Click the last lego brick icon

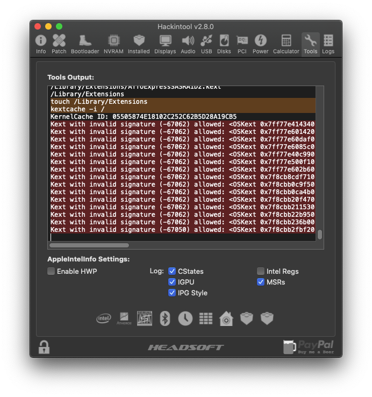click(x=267, y=318)
